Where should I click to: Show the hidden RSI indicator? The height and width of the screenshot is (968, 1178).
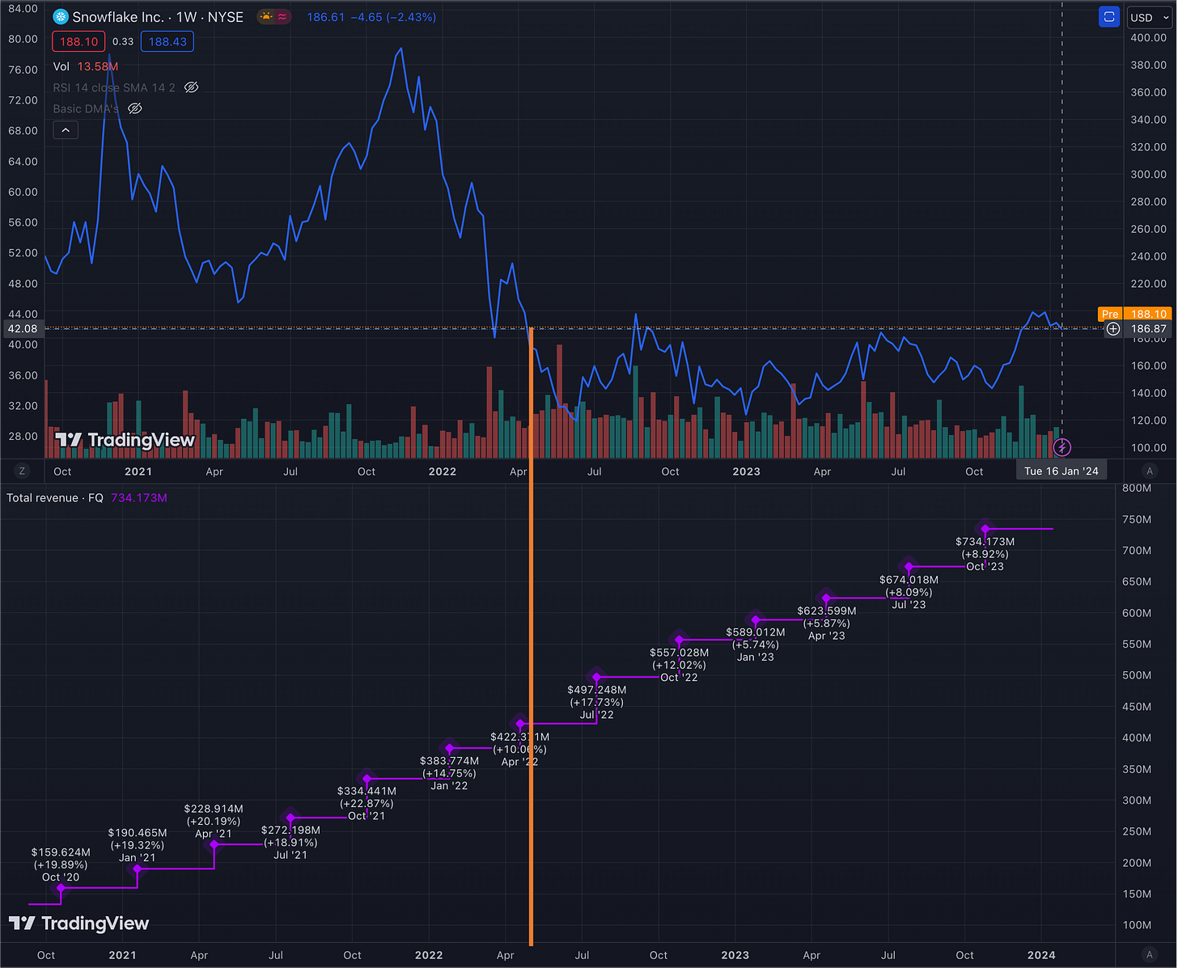(x=192, y=87)
